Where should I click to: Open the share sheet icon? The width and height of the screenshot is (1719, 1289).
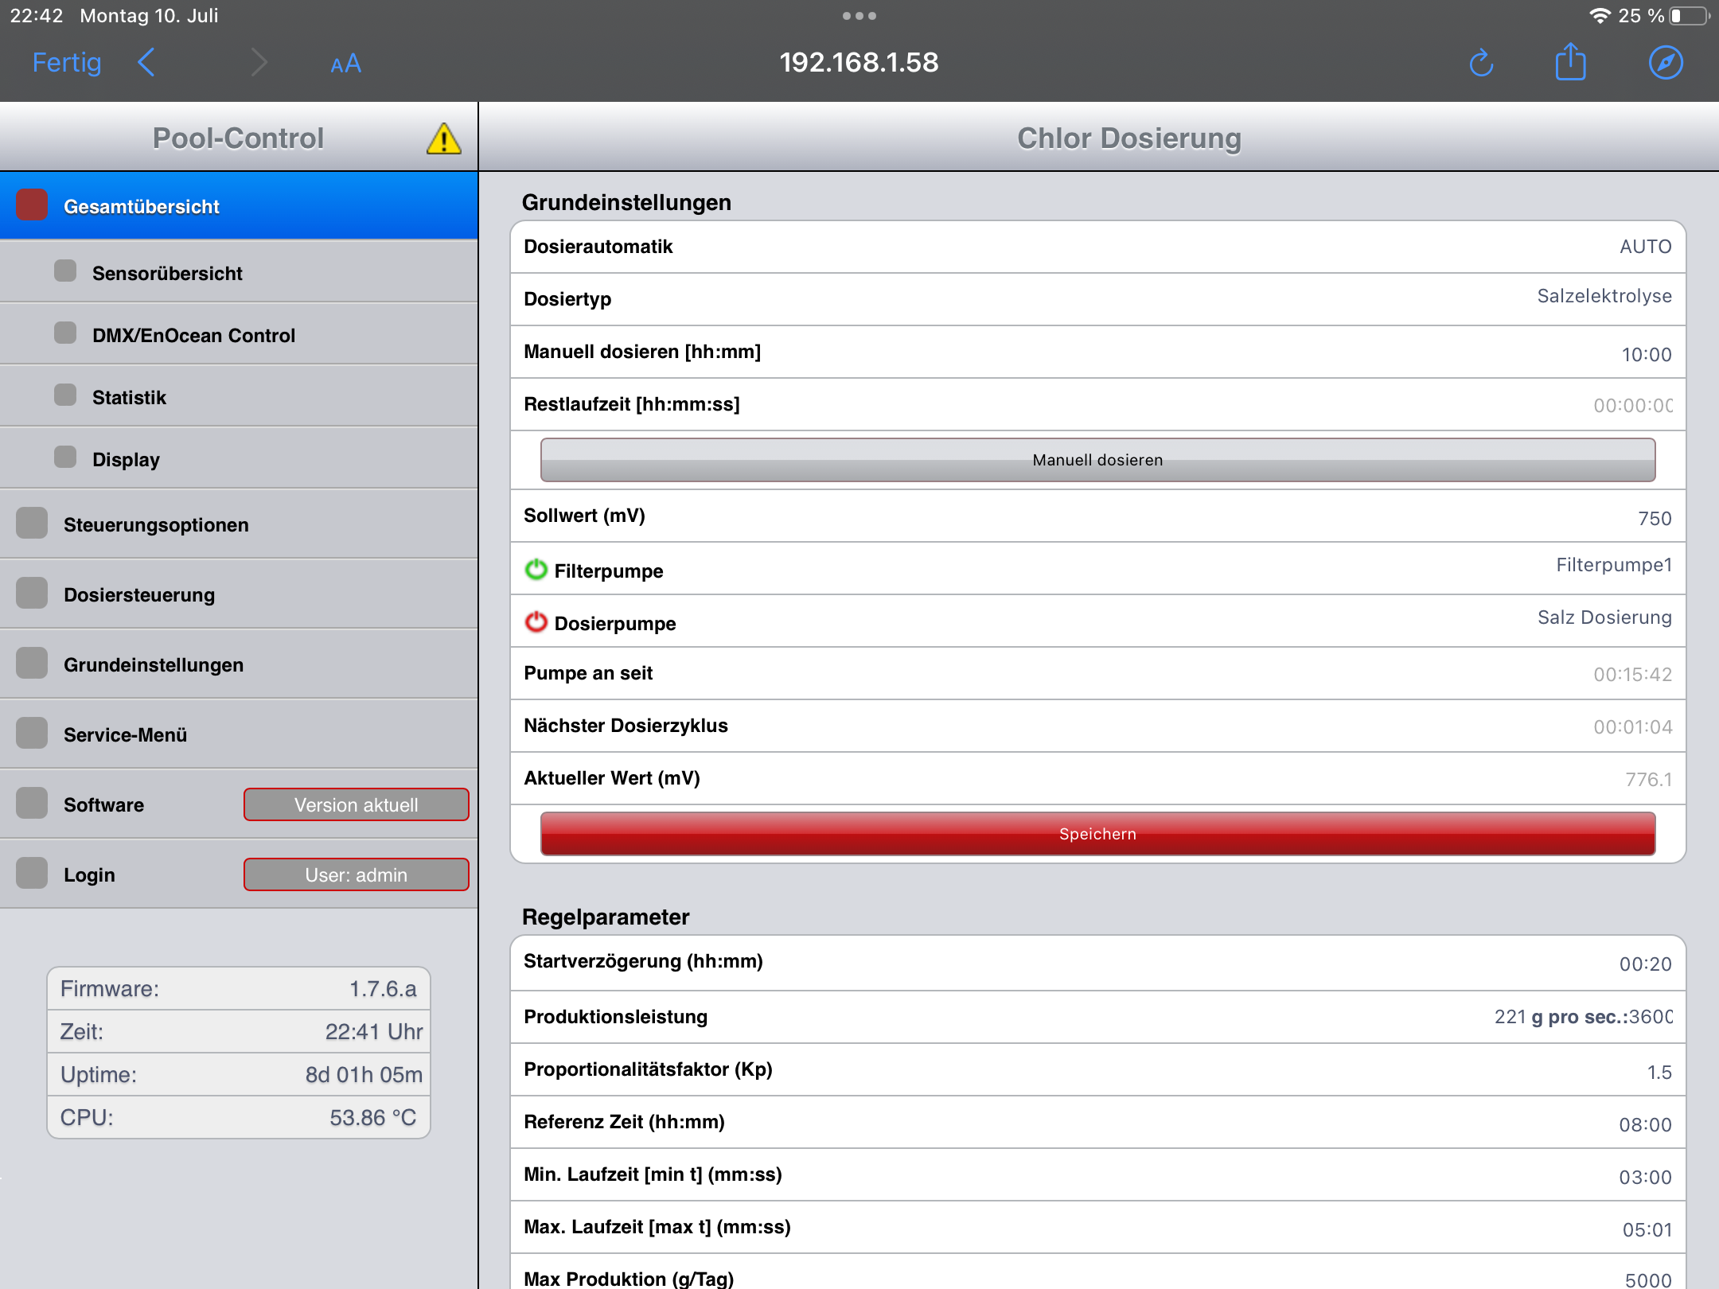click(x=1571, y=62)
